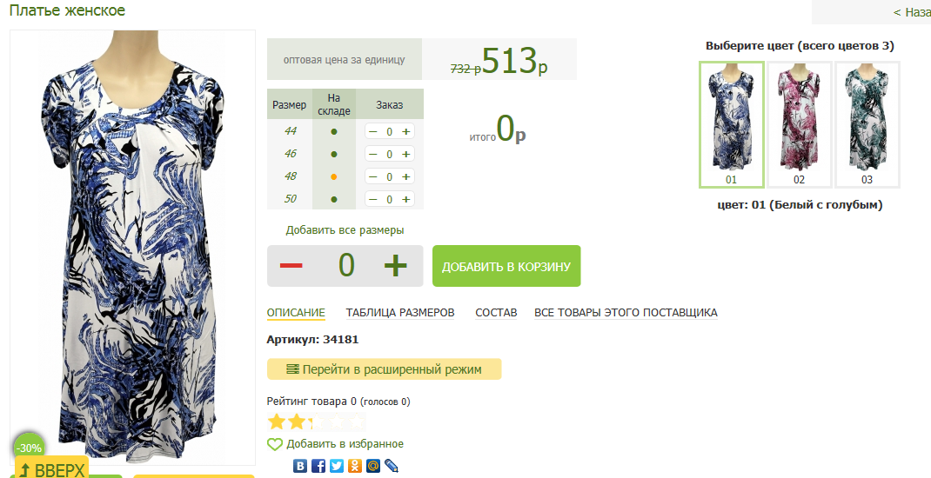Click the large total quantity 0 field

pyautogui.click(x=346, y=265)
